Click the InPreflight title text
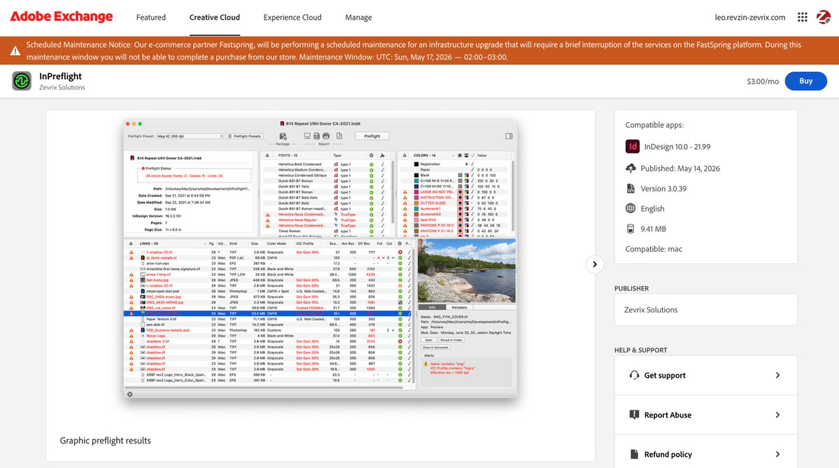839x468 pixels. pyautogui.click(x=60, y=76)
